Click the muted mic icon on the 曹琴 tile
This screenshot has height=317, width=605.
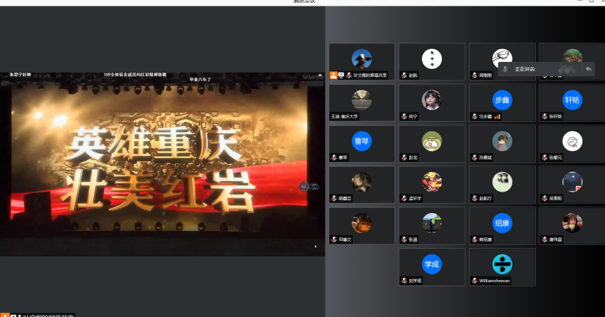point(334,157)
